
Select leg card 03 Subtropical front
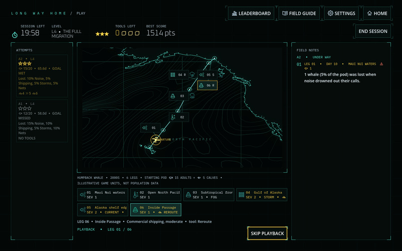click(208, 195)
